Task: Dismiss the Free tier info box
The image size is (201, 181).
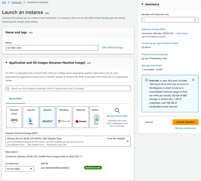Action: [193, 80]
